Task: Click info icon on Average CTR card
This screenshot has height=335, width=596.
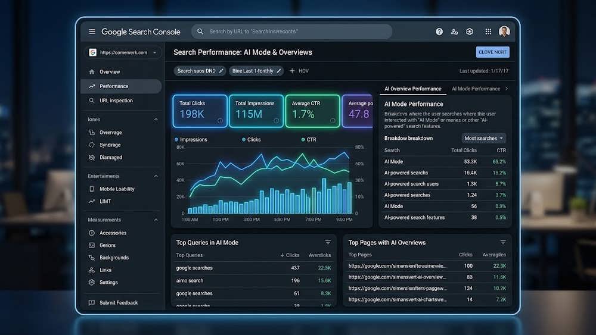Action: pos(333,121)
